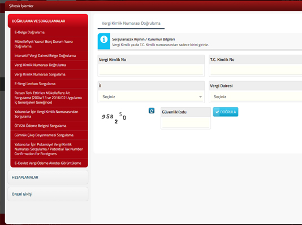The image size is (302, 225).
Task: Open Yabancılar İçin Vergi Kimlik Numarasından Sorgulama
Action: (49, 114)
